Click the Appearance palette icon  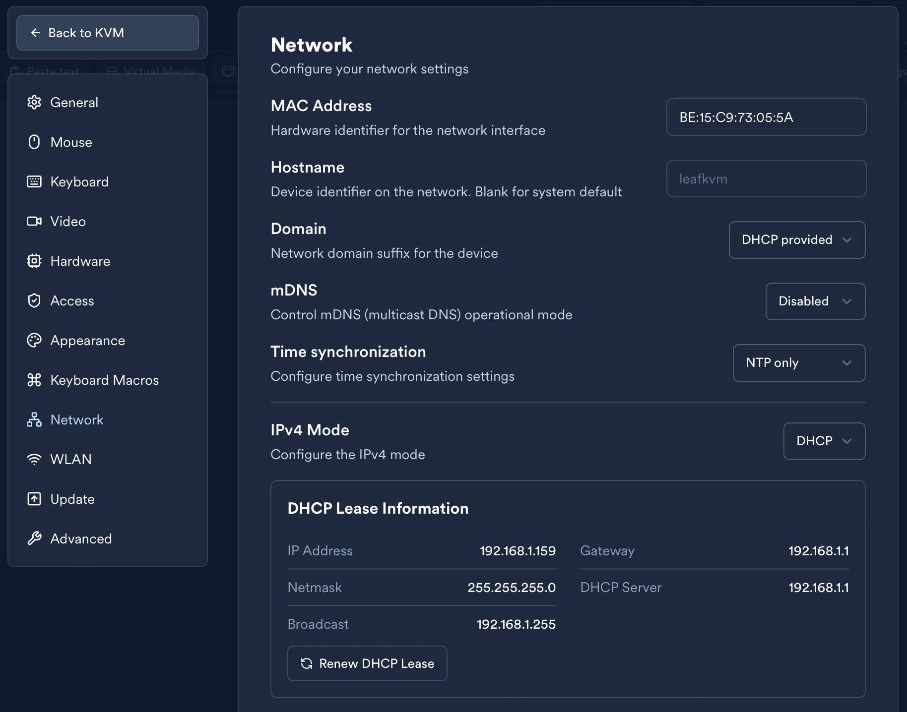(x=34, y=340)
